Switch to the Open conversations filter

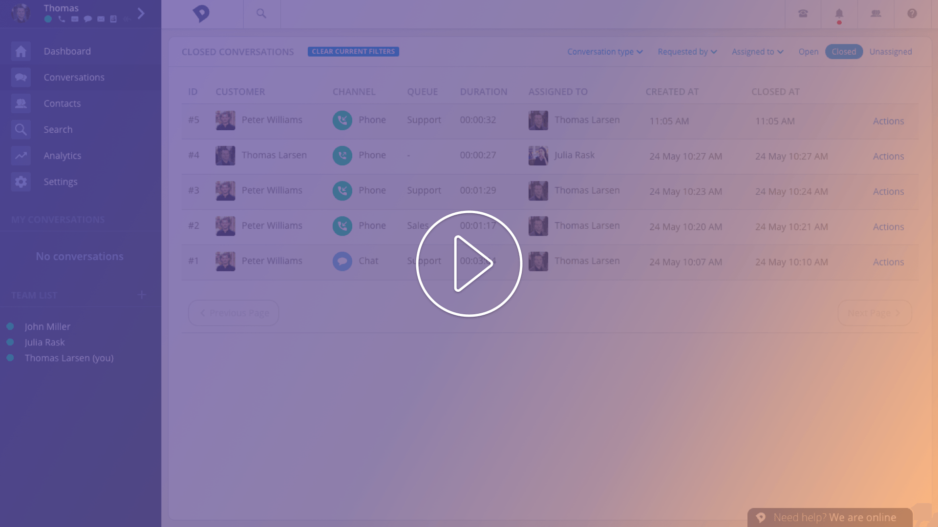pos(809,52)
